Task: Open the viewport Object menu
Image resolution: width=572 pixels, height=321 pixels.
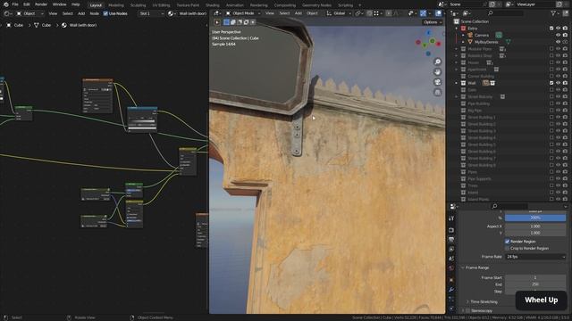Action: tap(312, 13)
